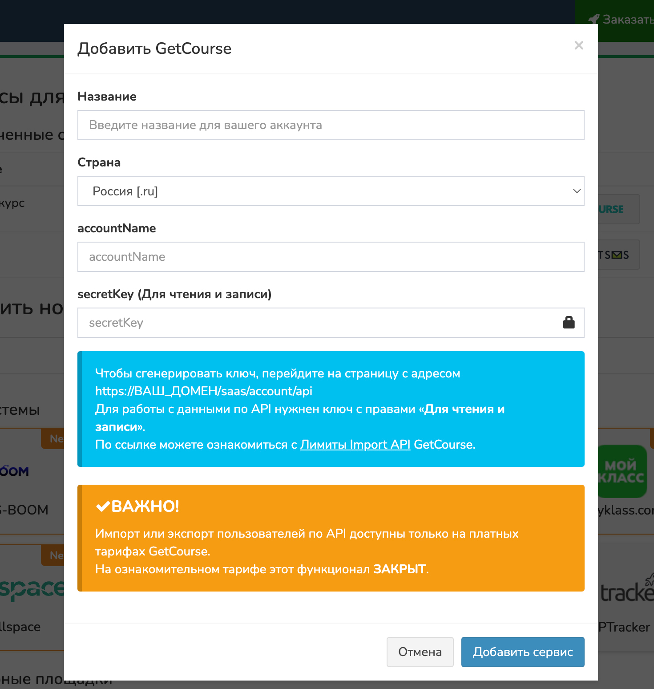Click the secretKey (Для чтения и записи) label

[x=174, y=294]
